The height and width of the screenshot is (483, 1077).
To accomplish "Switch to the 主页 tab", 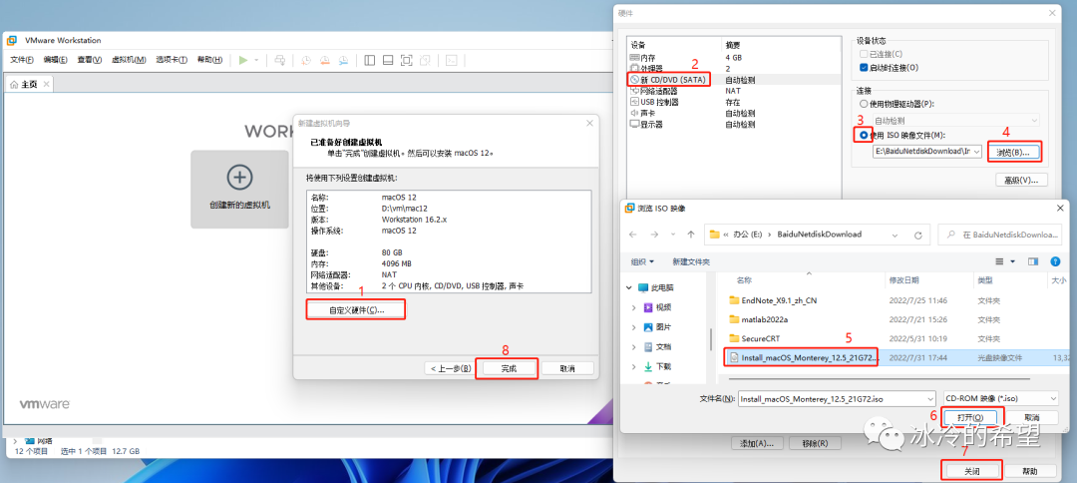I will [28, 84].
